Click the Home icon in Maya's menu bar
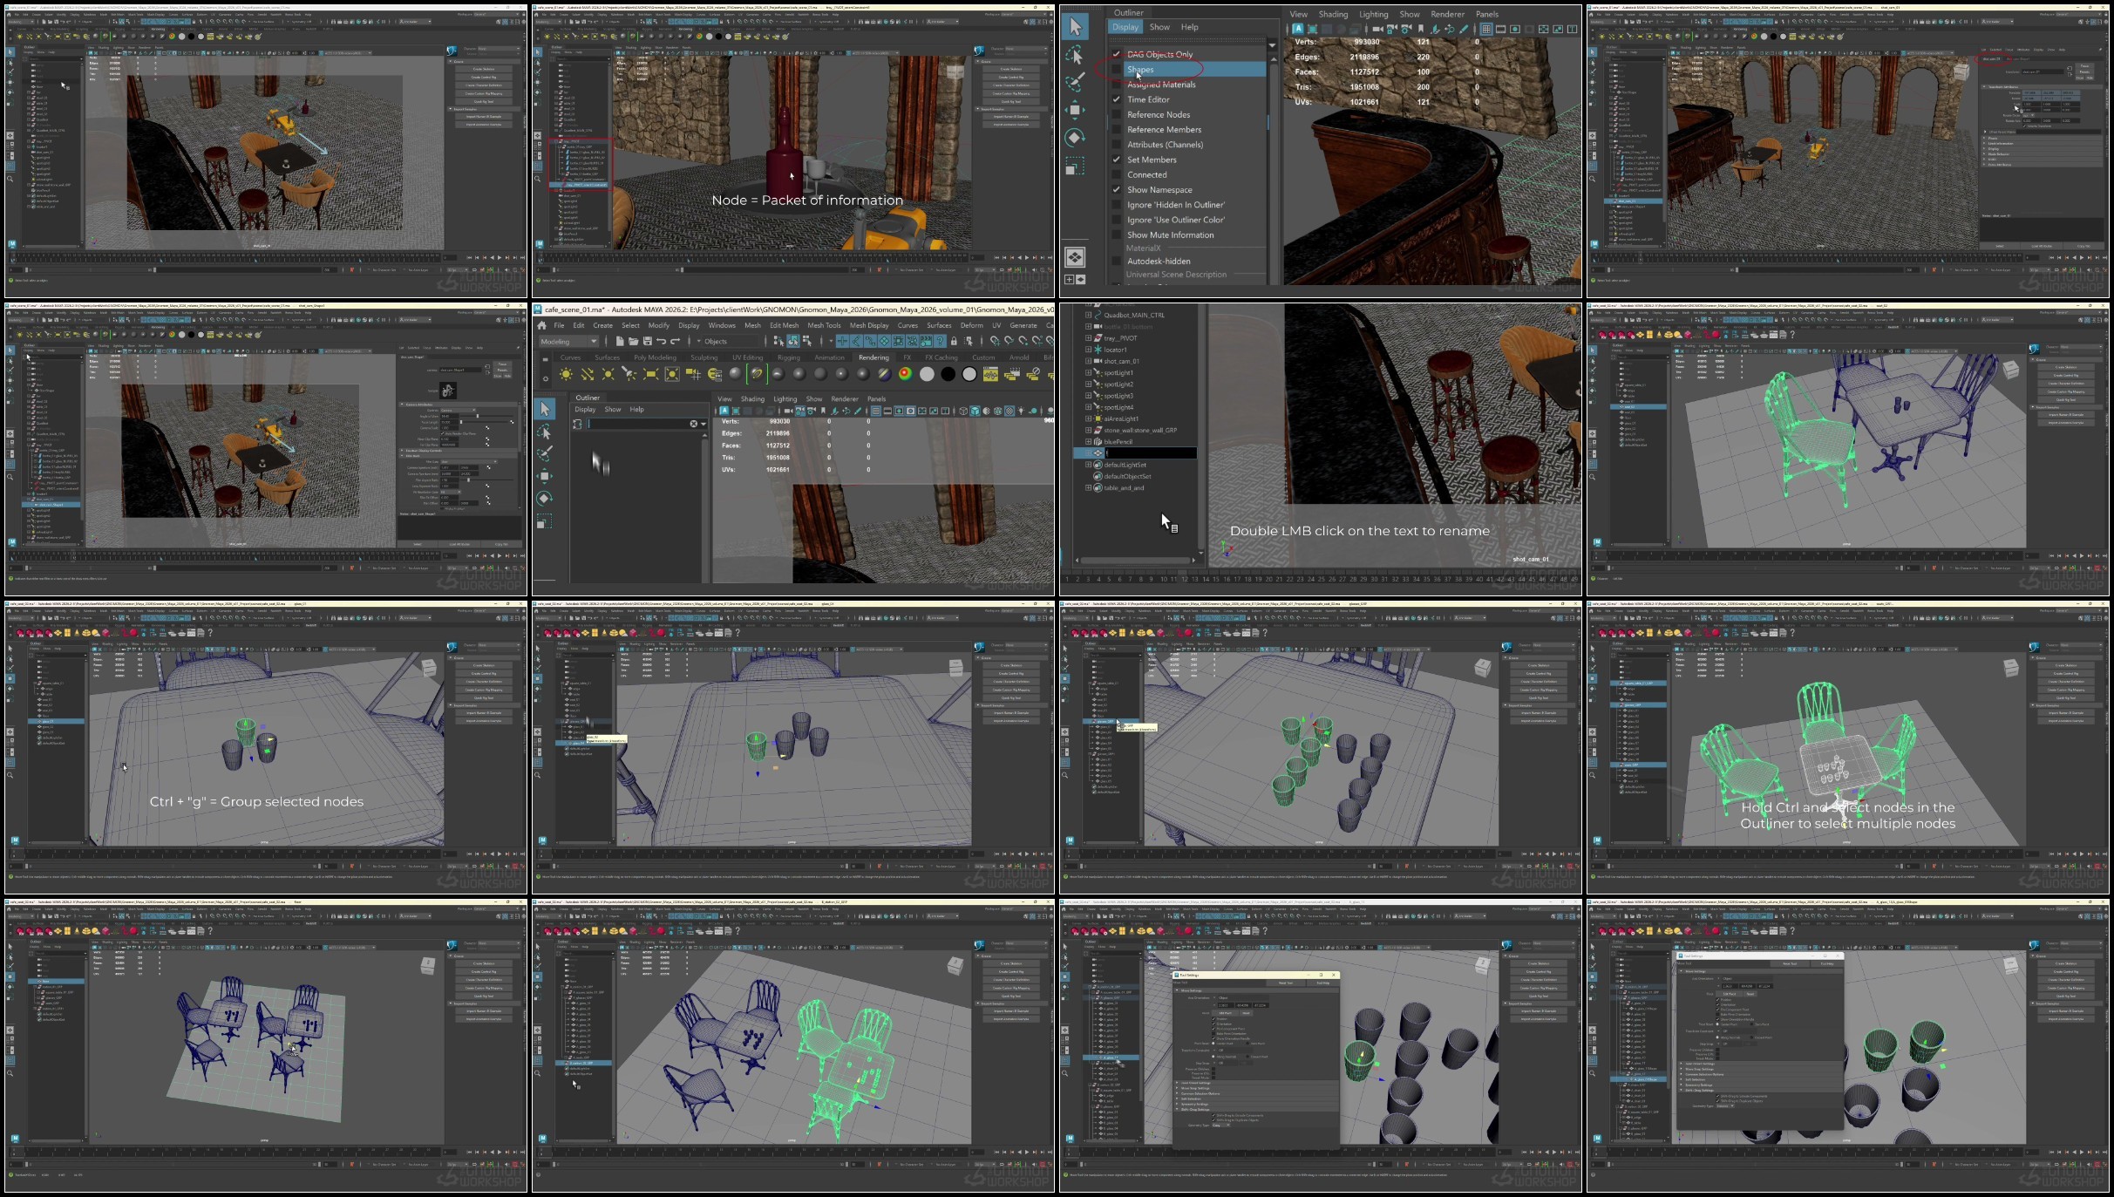 pyautogui.click(x=541, y=325)
